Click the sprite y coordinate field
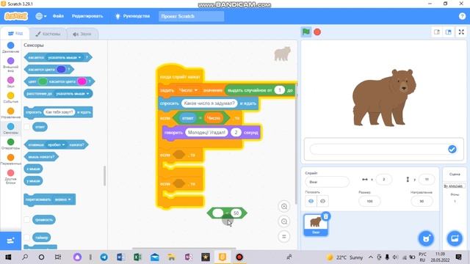The height and width of the screenshot is (264, 470). pos(427,180)
